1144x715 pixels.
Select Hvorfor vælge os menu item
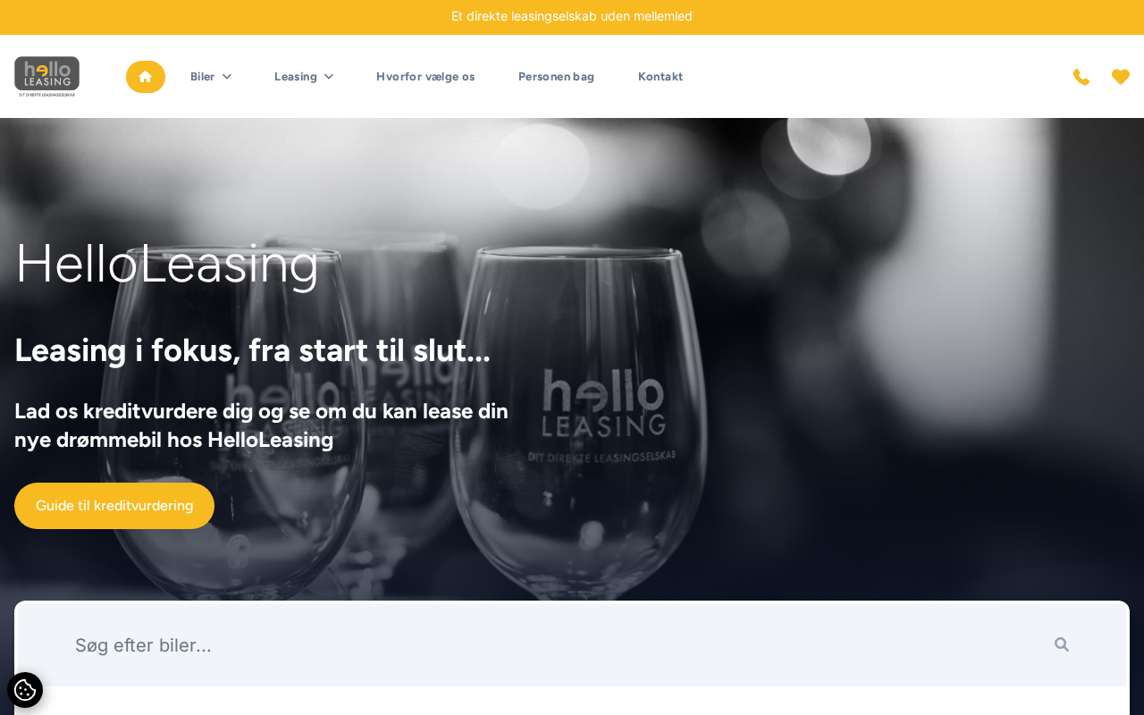[425, 77]
